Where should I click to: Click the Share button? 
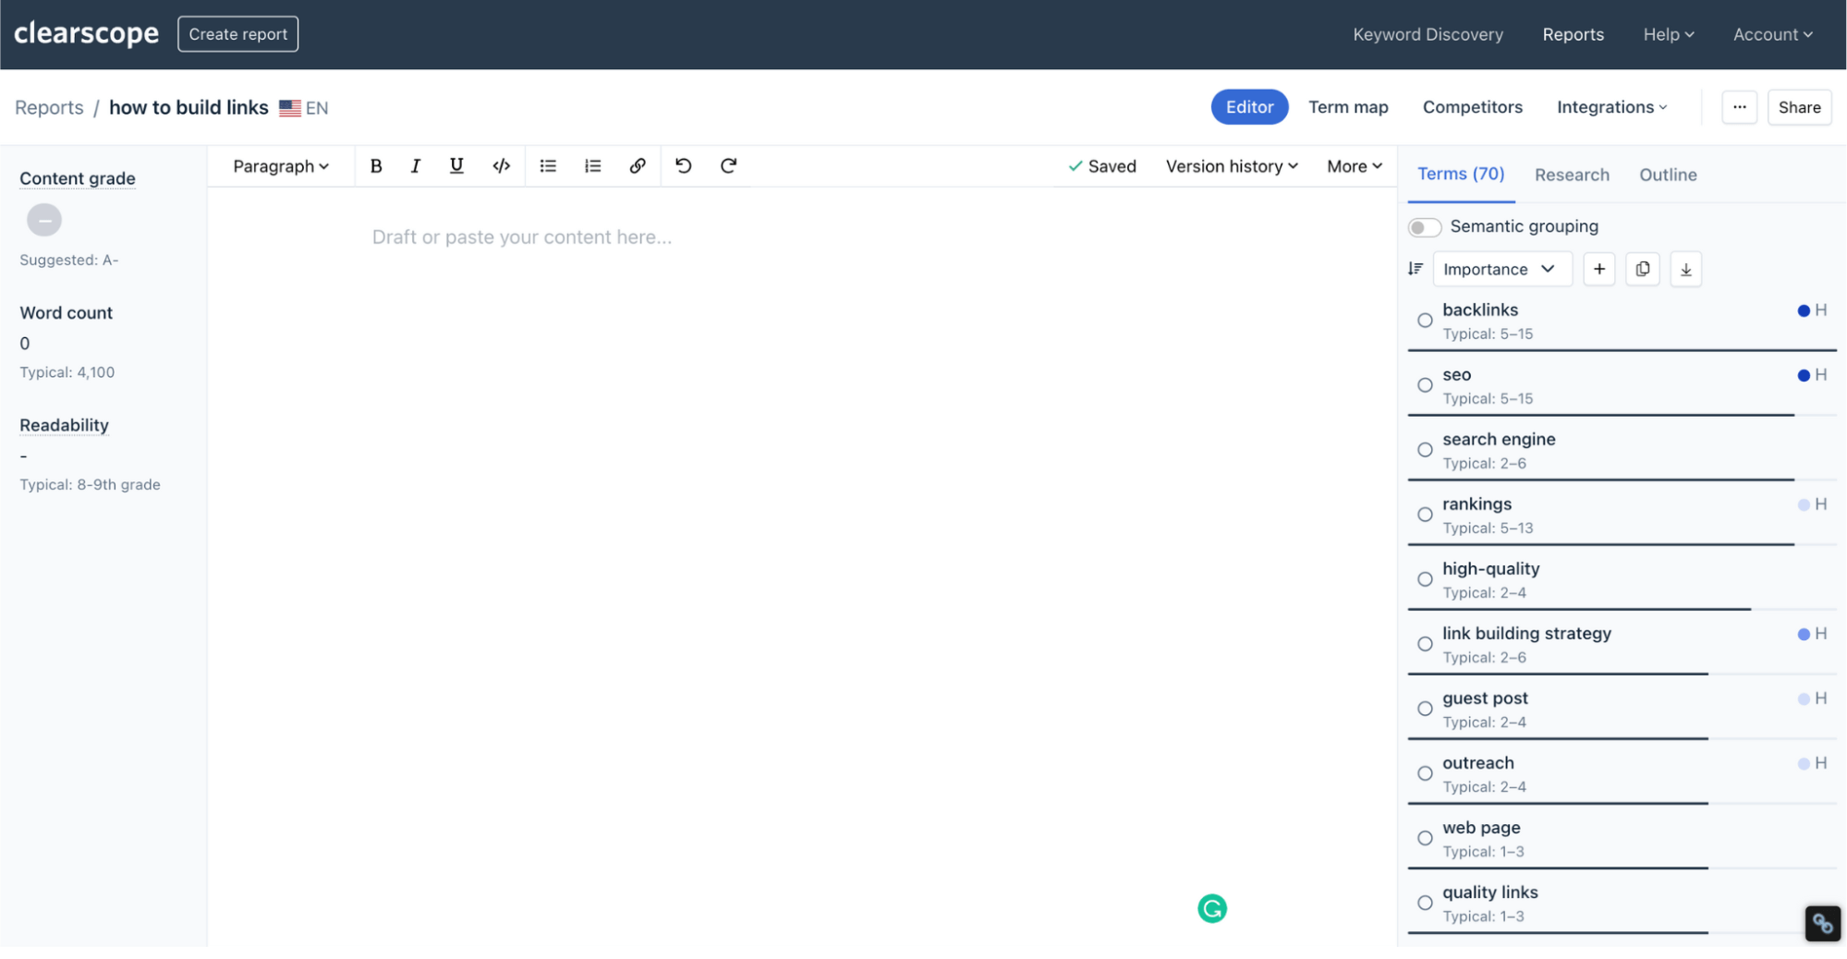click(x=1799, y=107)
